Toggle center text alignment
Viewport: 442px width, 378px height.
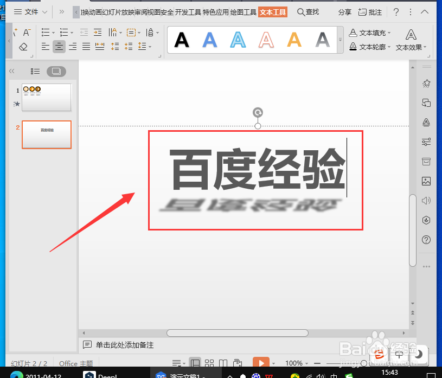(x=59, y=46)
